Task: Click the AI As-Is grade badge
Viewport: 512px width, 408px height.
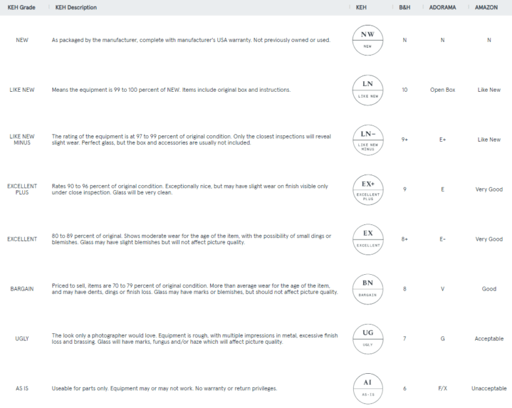Action: coord(368,389)
